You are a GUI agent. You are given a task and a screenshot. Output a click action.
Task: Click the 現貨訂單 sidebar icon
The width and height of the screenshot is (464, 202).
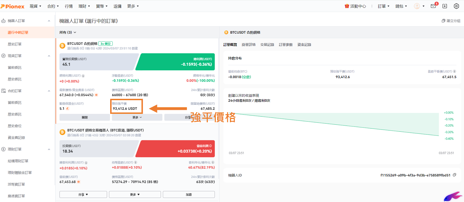[3, 56]
